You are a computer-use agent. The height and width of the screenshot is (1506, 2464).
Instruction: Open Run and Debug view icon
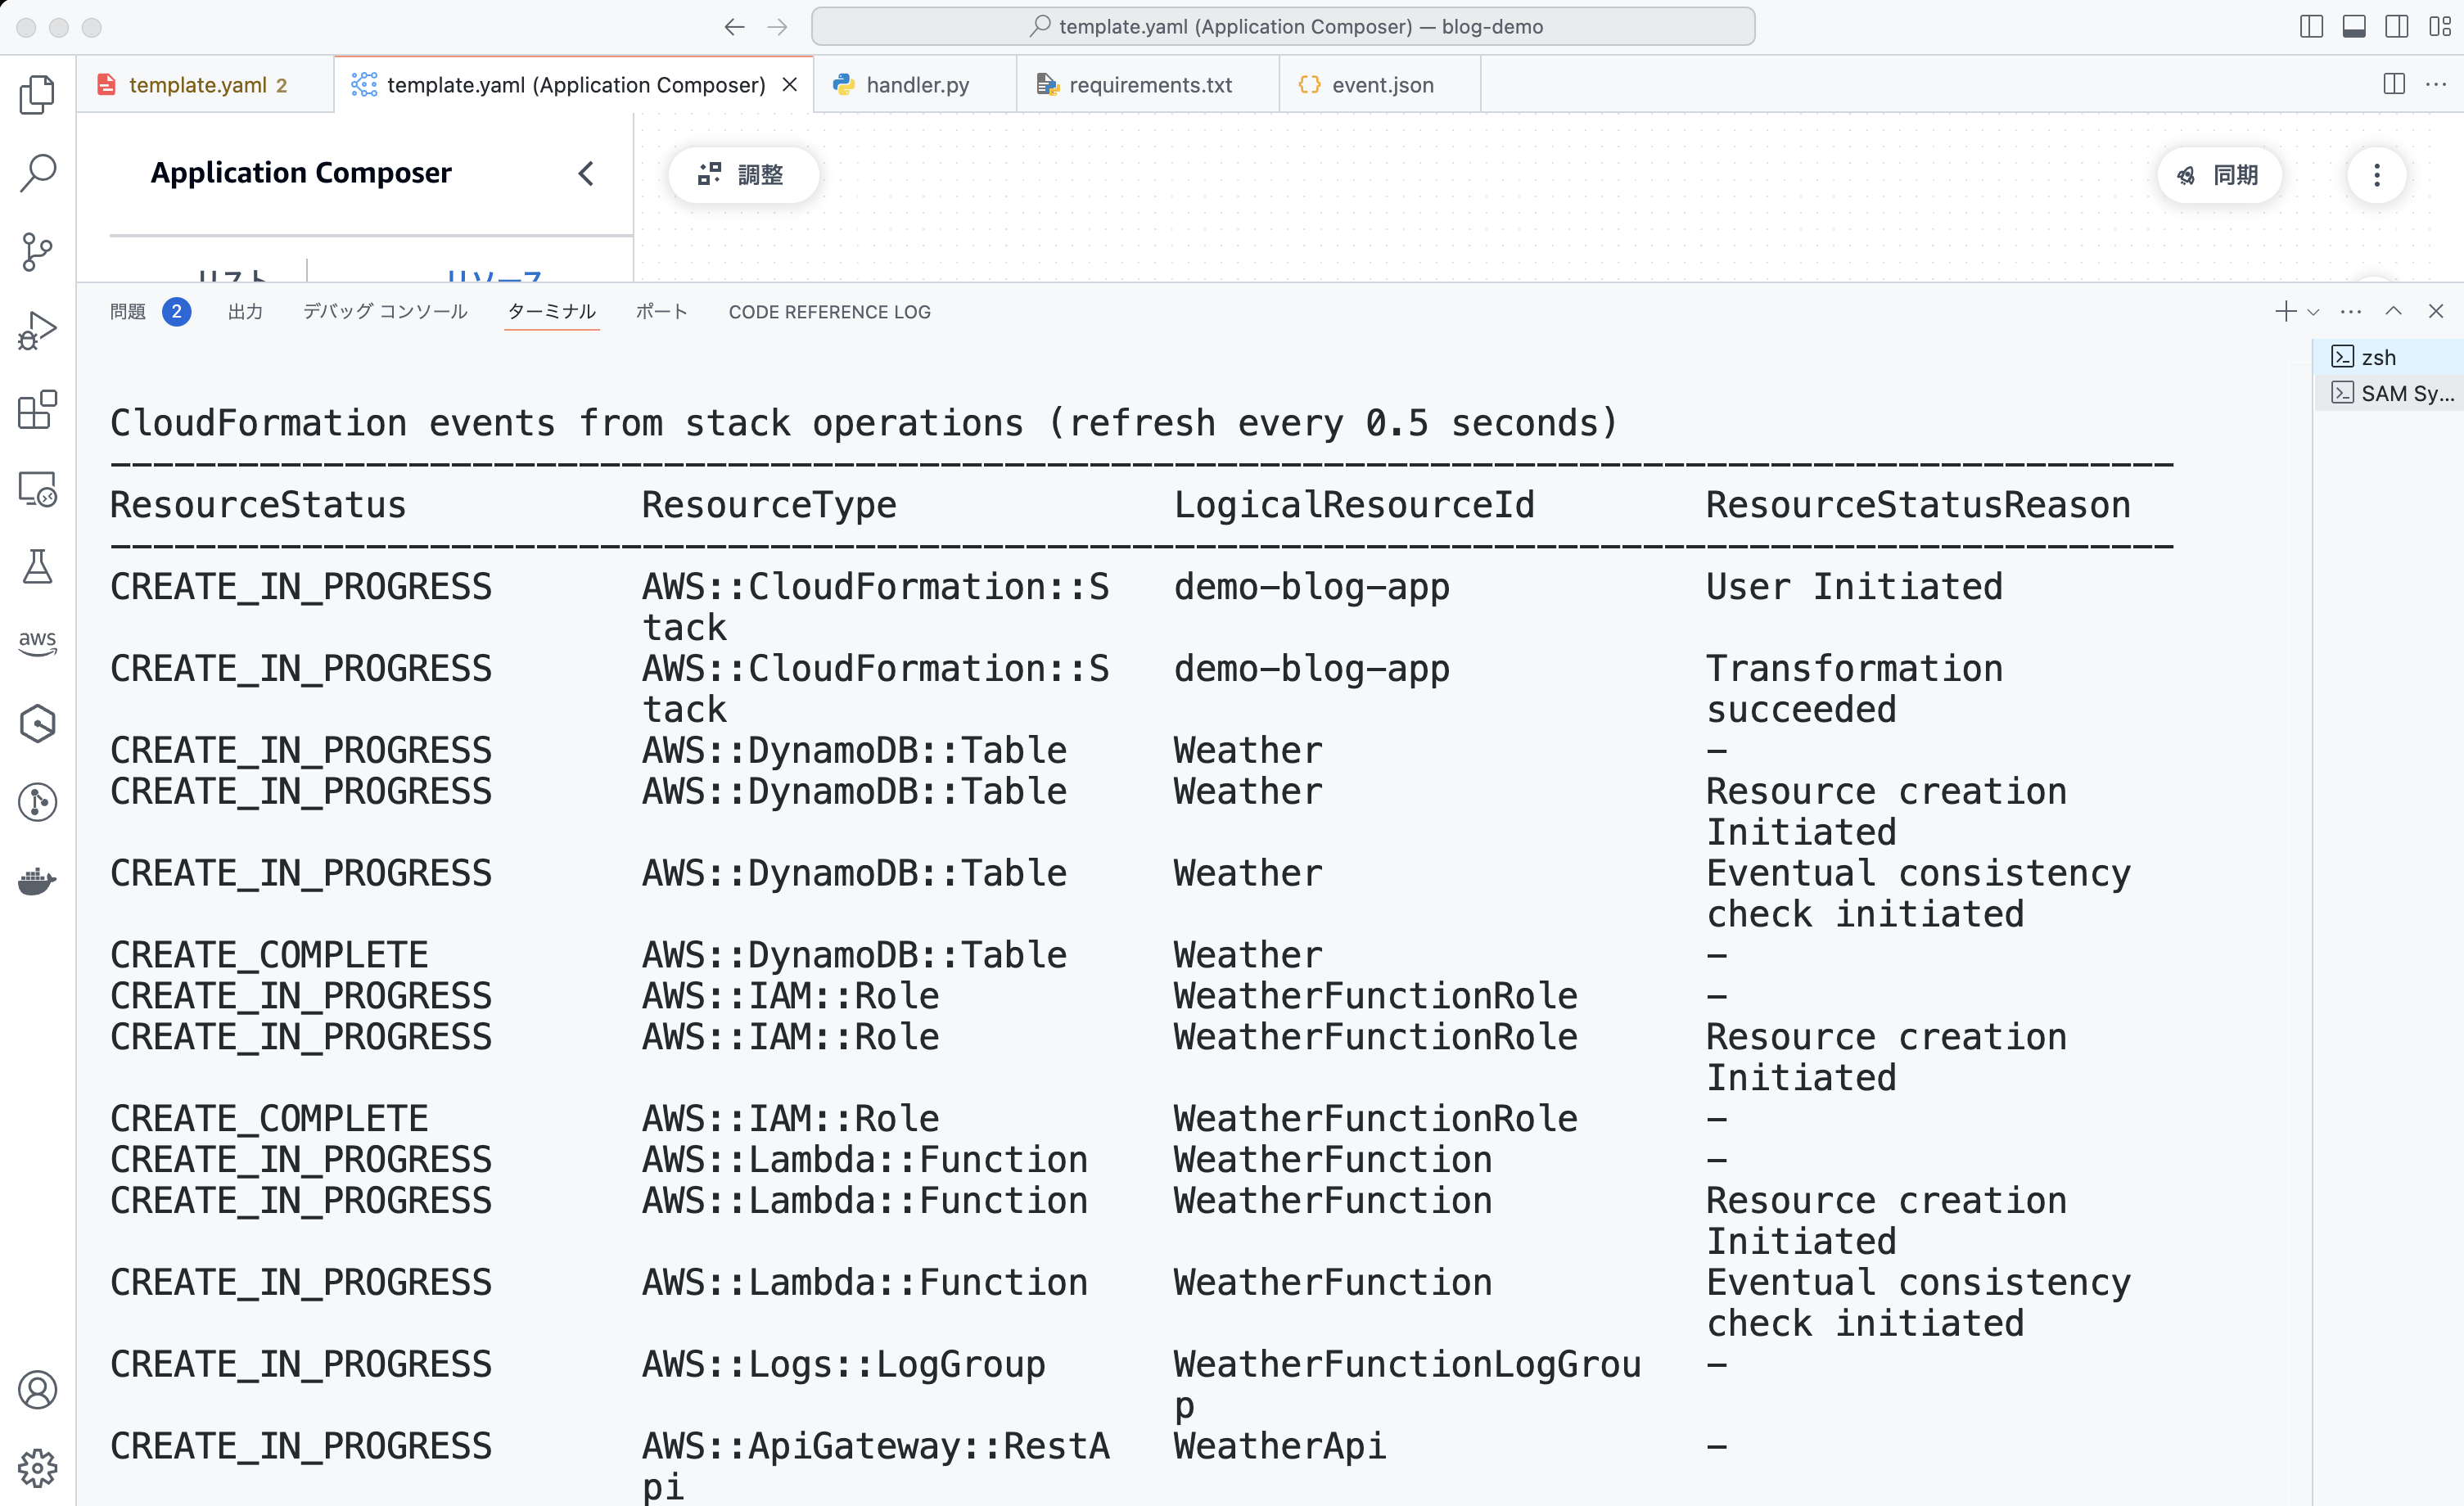pos(37,330)
